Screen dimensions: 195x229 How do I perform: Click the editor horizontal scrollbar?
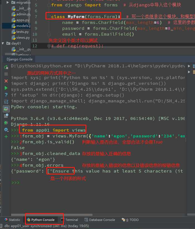113,47
